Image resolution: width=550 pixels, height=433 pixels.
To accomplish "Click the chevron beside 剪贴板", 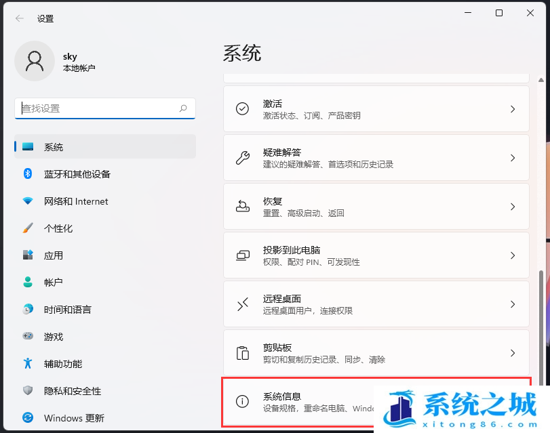I will 513,353.
